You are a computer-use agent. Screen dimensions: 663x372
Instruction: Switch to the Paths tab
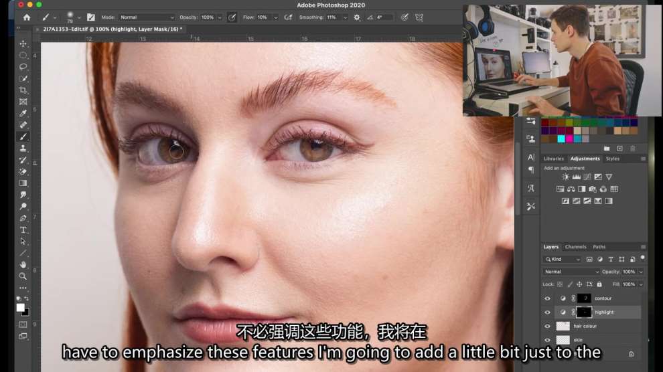(599, 247)
